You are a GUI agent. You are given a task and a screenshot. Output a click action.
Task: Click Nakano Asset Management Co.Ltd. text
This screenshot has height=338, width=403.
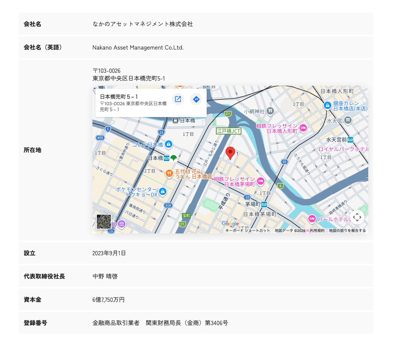point(138,48)
